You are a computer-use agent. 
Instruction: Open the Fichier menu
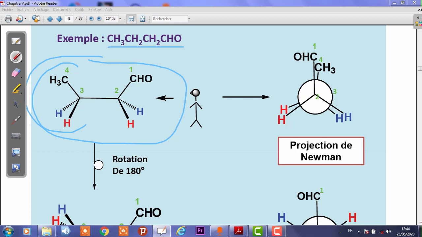pos(8,10)
